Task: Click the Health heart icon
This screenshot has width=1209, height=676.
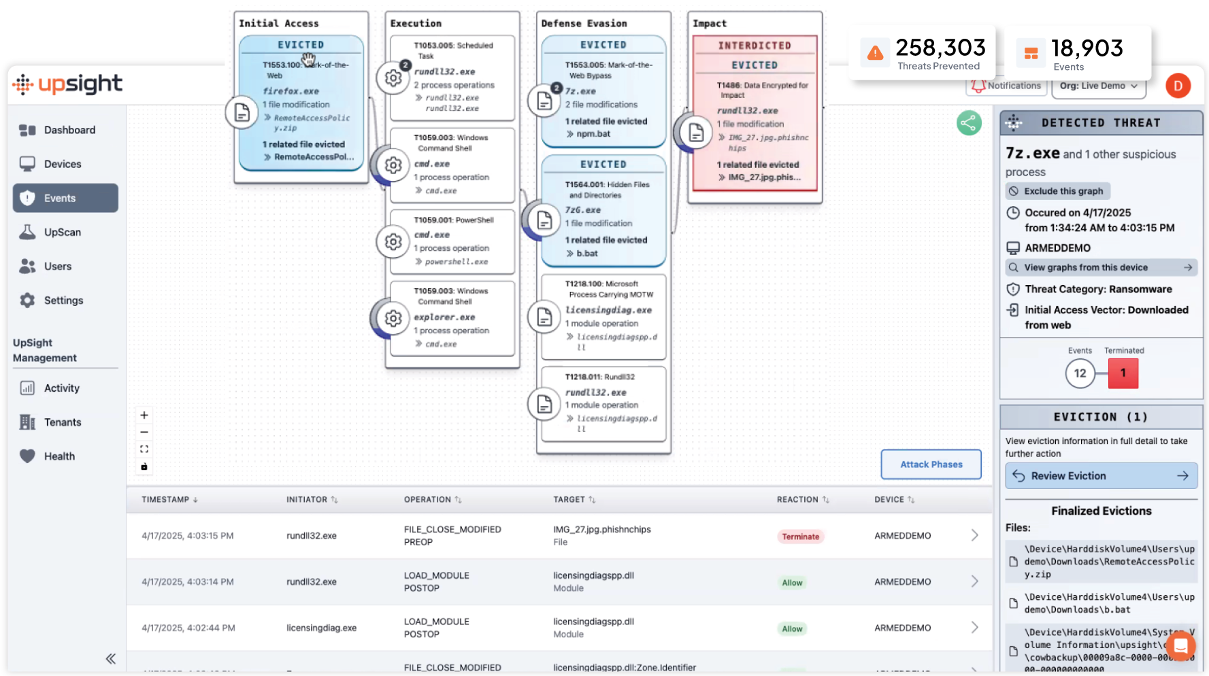Action: [27, 456]
